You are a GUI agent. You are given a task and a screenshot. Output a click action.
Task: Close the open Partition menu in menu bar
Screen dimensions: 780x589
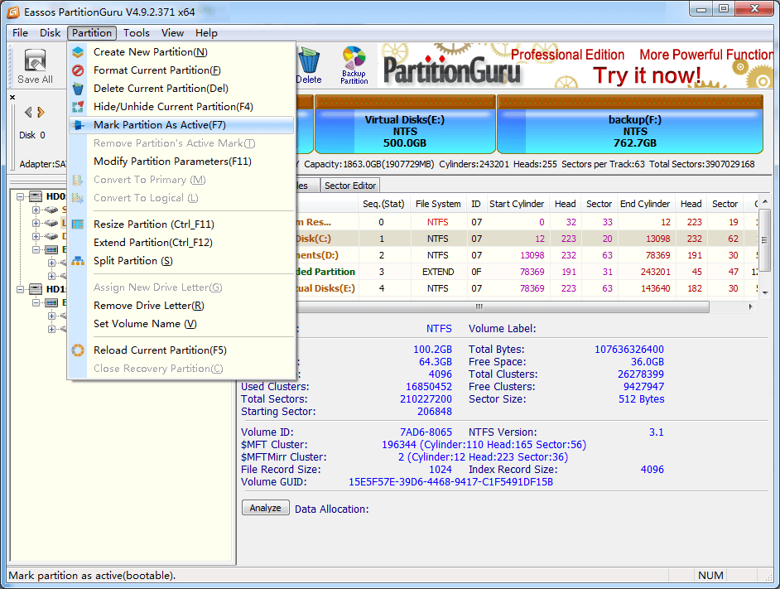click(x=92, y=33)
